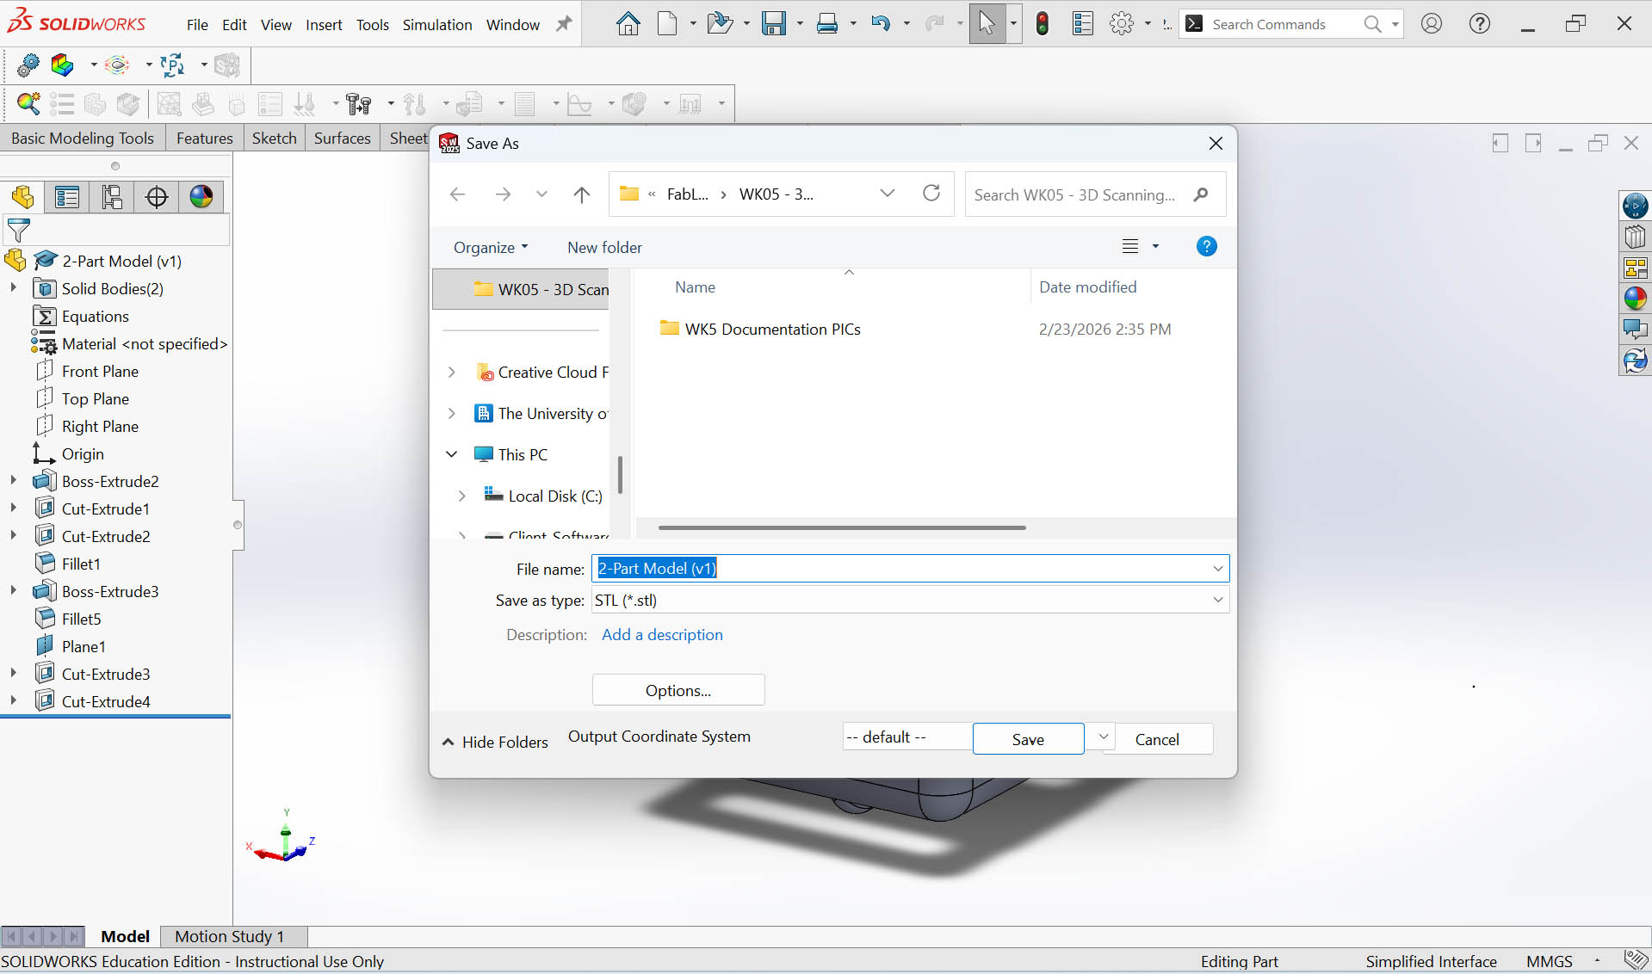Navigate up one folder level in Save As
1652x974 pixels.
pyautogui.click(x=582, y=194)
